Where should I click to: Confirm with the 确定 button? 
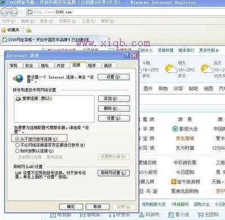(71, 207)
